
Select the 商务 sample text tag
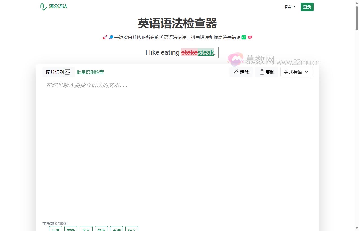[x=71, y=230]
